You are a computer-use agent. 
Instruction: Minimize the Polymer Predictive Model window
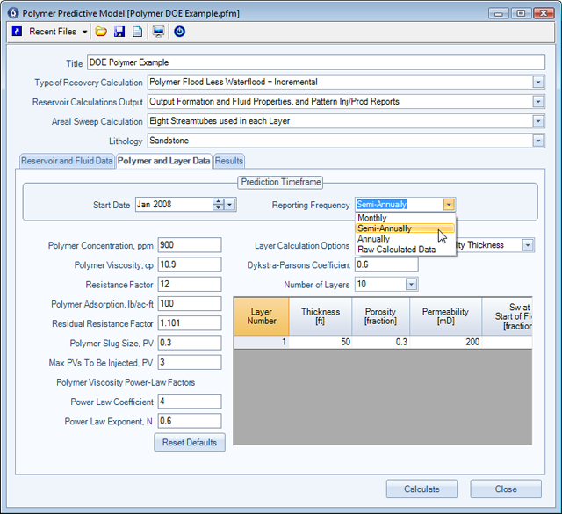click(498, 13)
